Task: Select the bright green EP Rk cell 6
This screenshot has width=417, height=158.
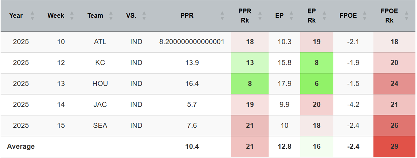Action: coord(316,84)
